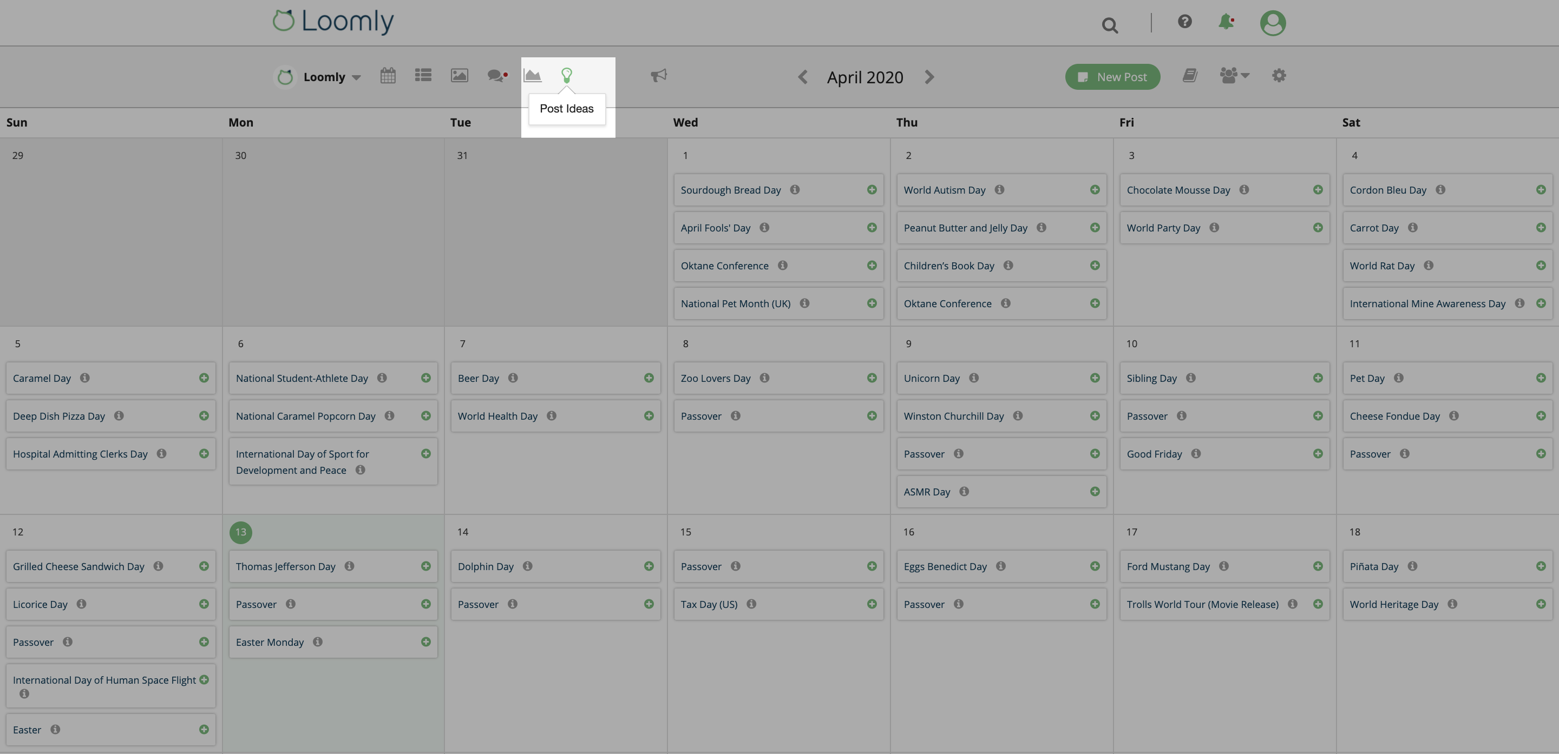Open the book resources icon
1559x754 pixels.
1190,76
